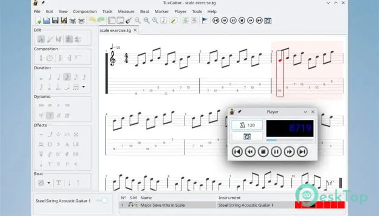
Task: Stop playback in the Player window
Action: 263,152
